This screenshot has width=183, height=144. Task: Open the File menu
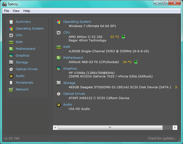(7, 11)
